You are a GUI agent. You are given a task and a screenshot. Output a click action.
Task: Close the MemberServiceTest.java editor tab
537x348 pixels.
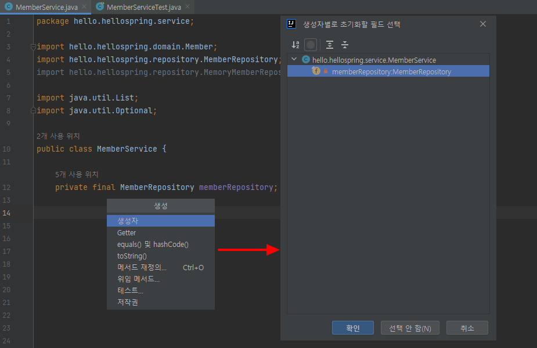(x=188, y=6)
